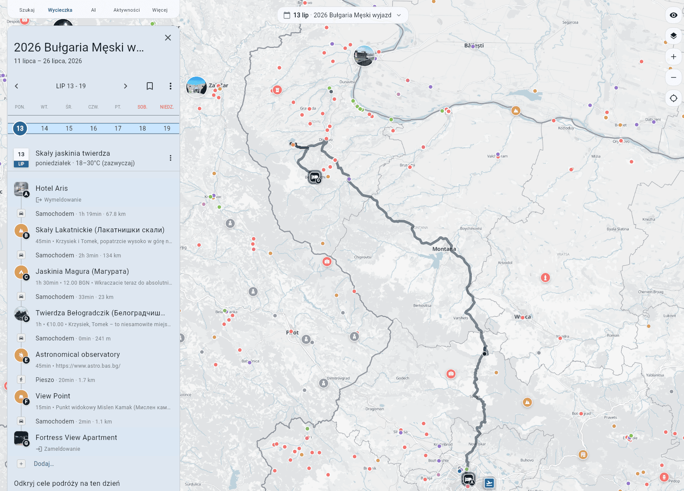Open Fortress View Apartment check-in entry

pyautogui.click(x=94, y=443)
